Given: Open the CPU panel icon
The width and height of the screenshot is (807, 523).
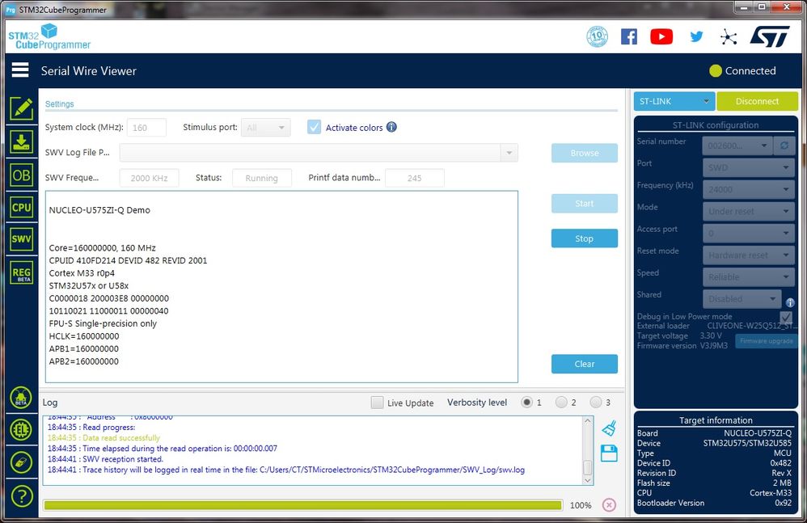Looking at the screenshot, I should point(21,207).
